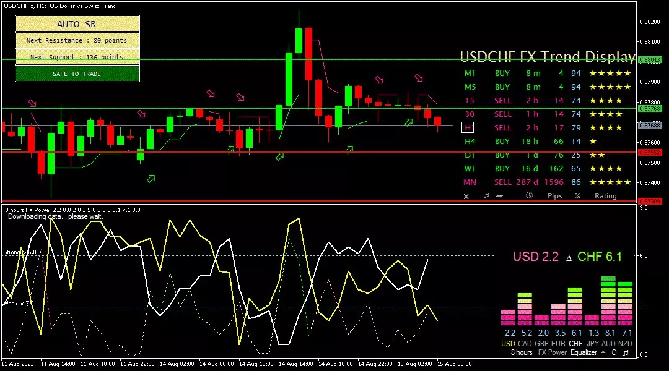Click the CHF 6.1 strength readout
Image resolution: width=669 pixels, height=371 pixels.
[600, 257]
